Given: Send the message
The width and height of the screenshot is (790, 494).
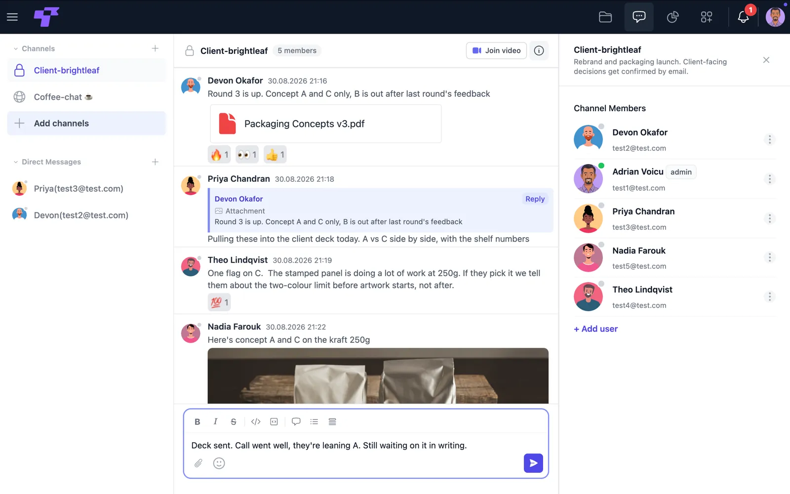Looking at the screenshot, I should pos(533,463).
